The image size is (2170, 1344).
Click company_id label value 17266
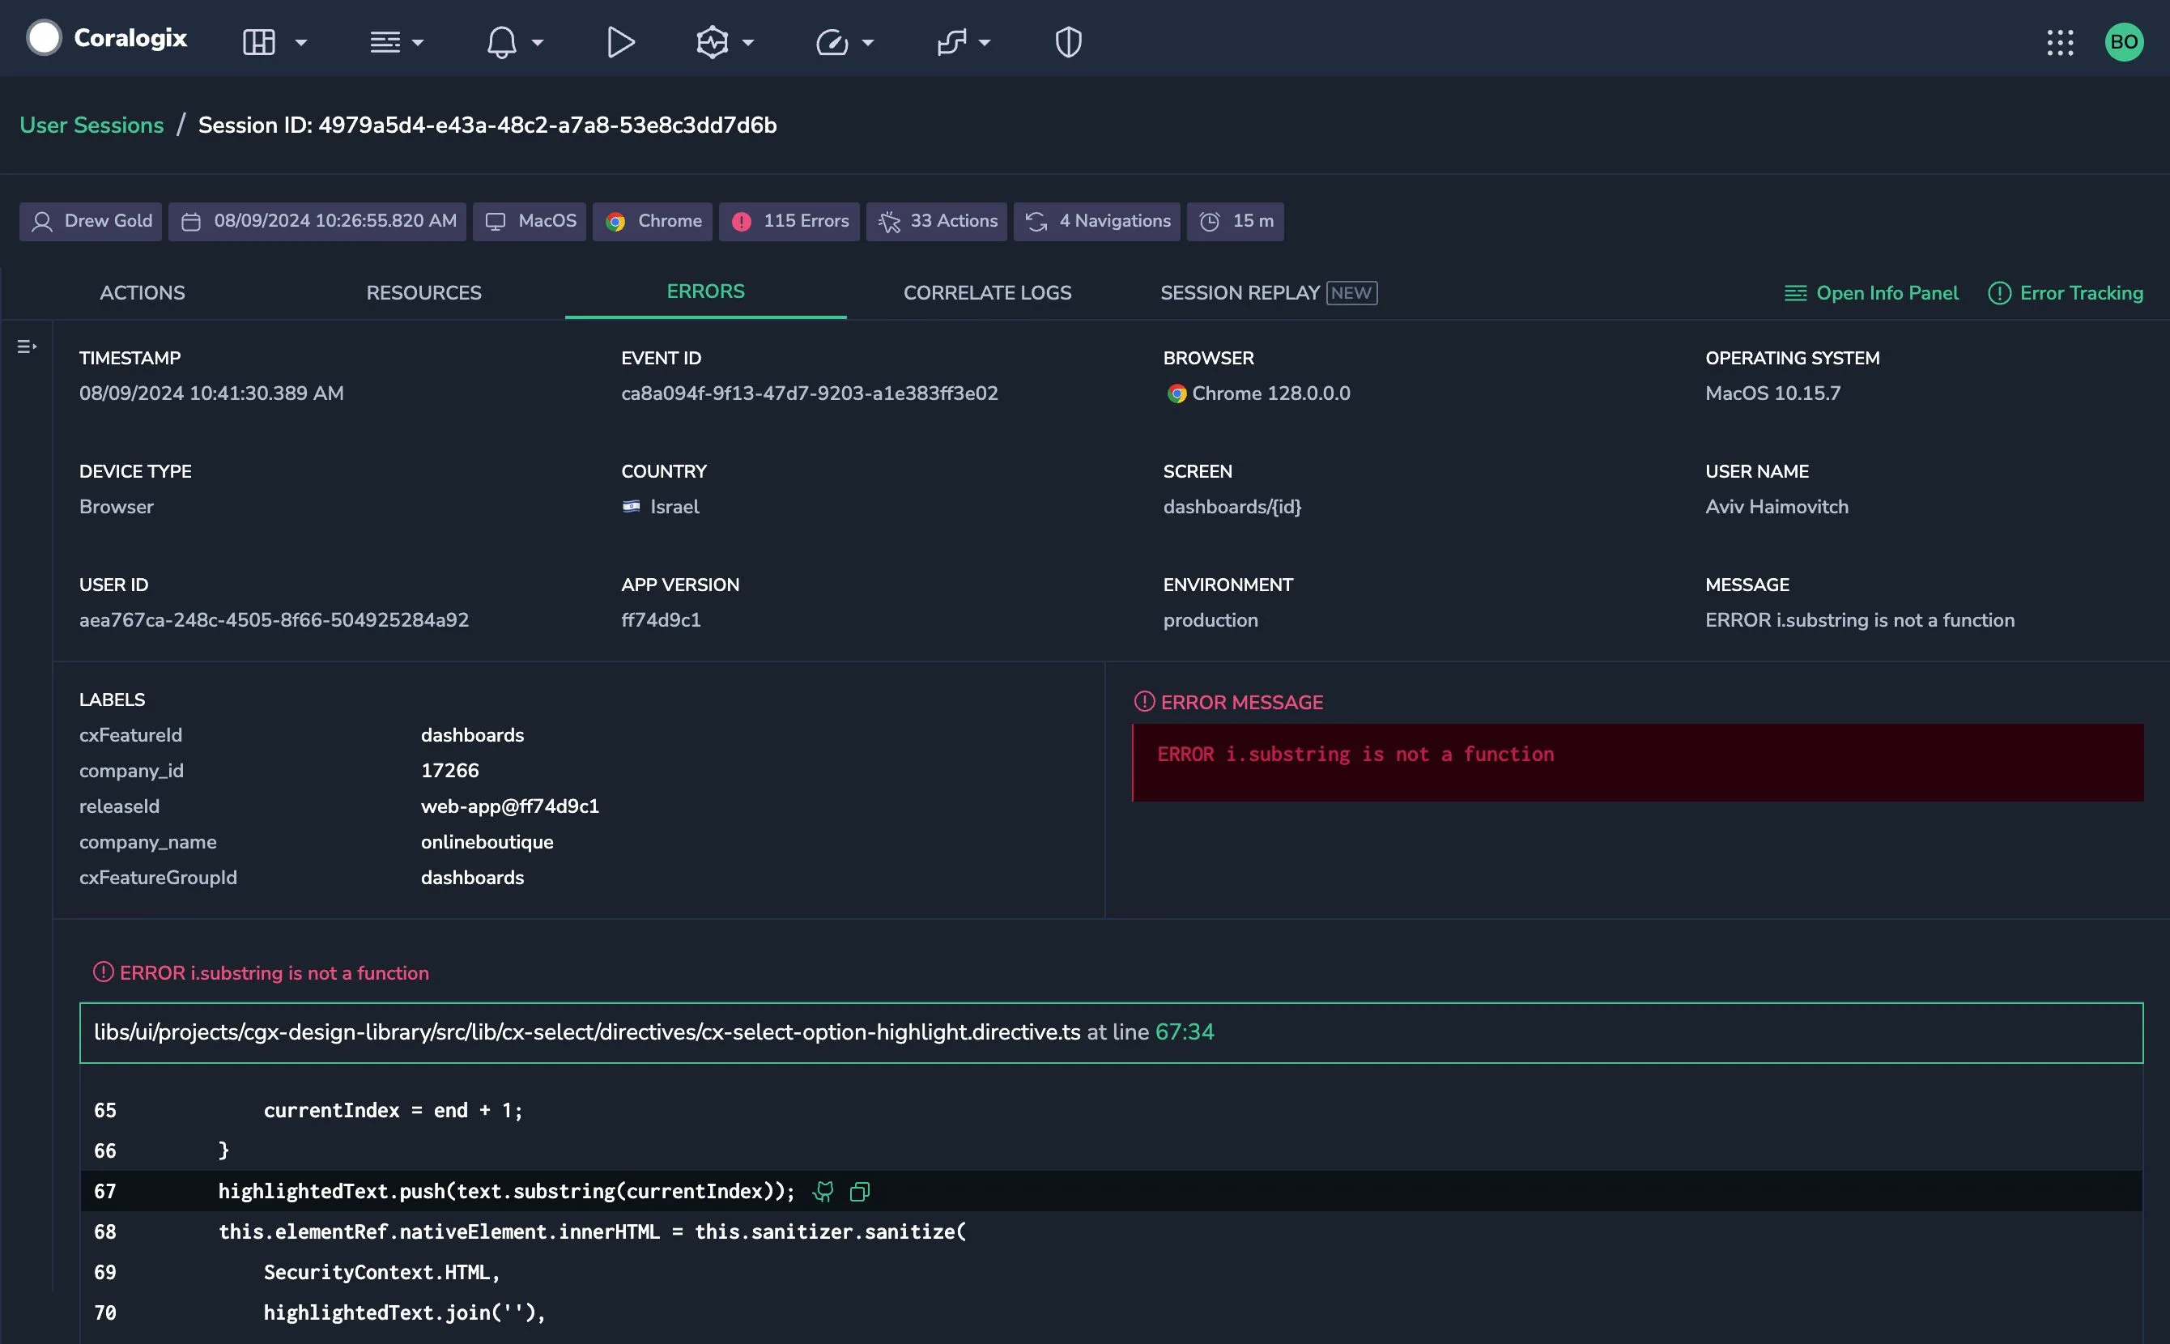click(x=450, y=771)
